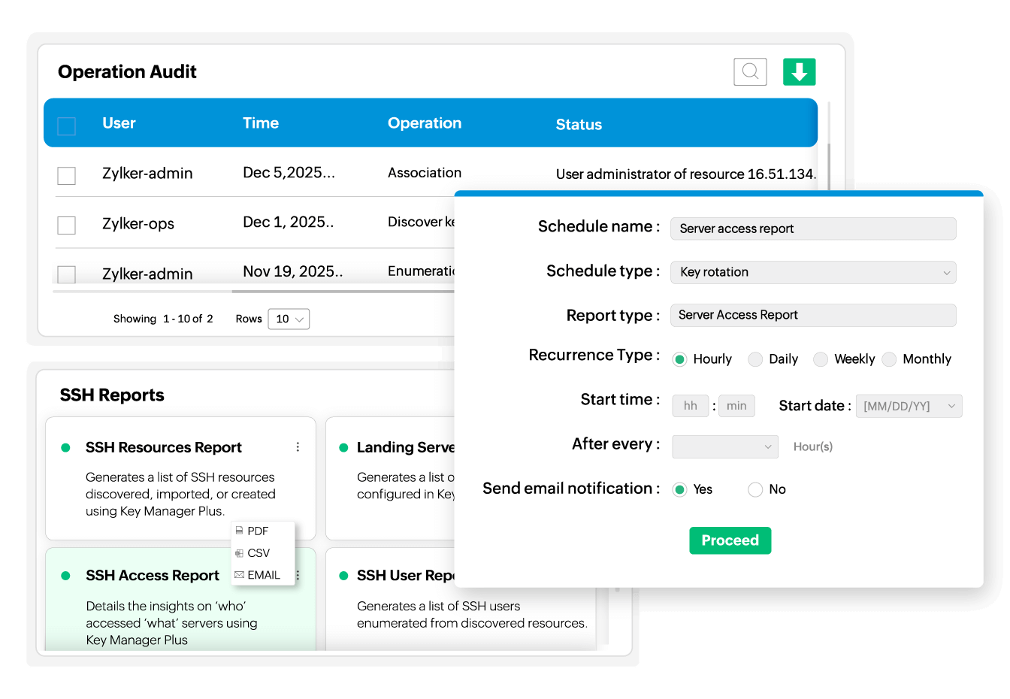
Task: Tick the checkbox for Zylker-ops row
Action: click(x=67, y=225)
